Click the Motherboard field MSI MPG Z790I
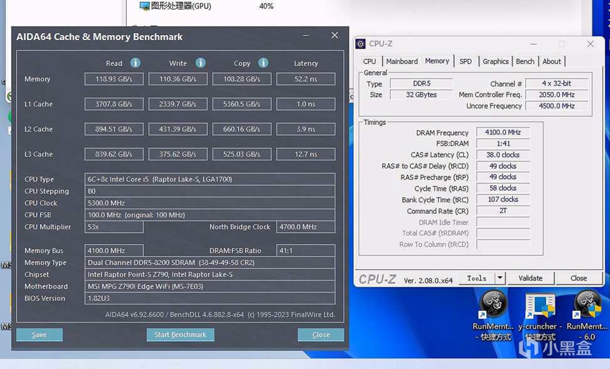610x369 pixels. pyautogui.click(x=210, y=287)
